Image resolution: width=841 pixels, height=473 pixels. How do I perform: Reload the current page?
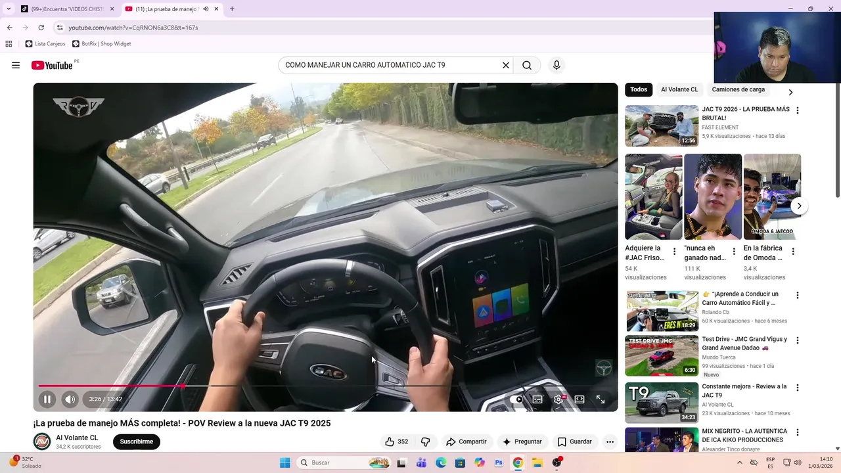[x=41, y=28]
